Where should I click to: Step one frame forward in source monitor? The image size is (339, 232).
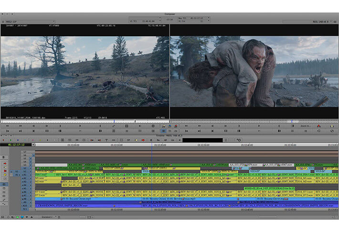(x=47, y=126)
